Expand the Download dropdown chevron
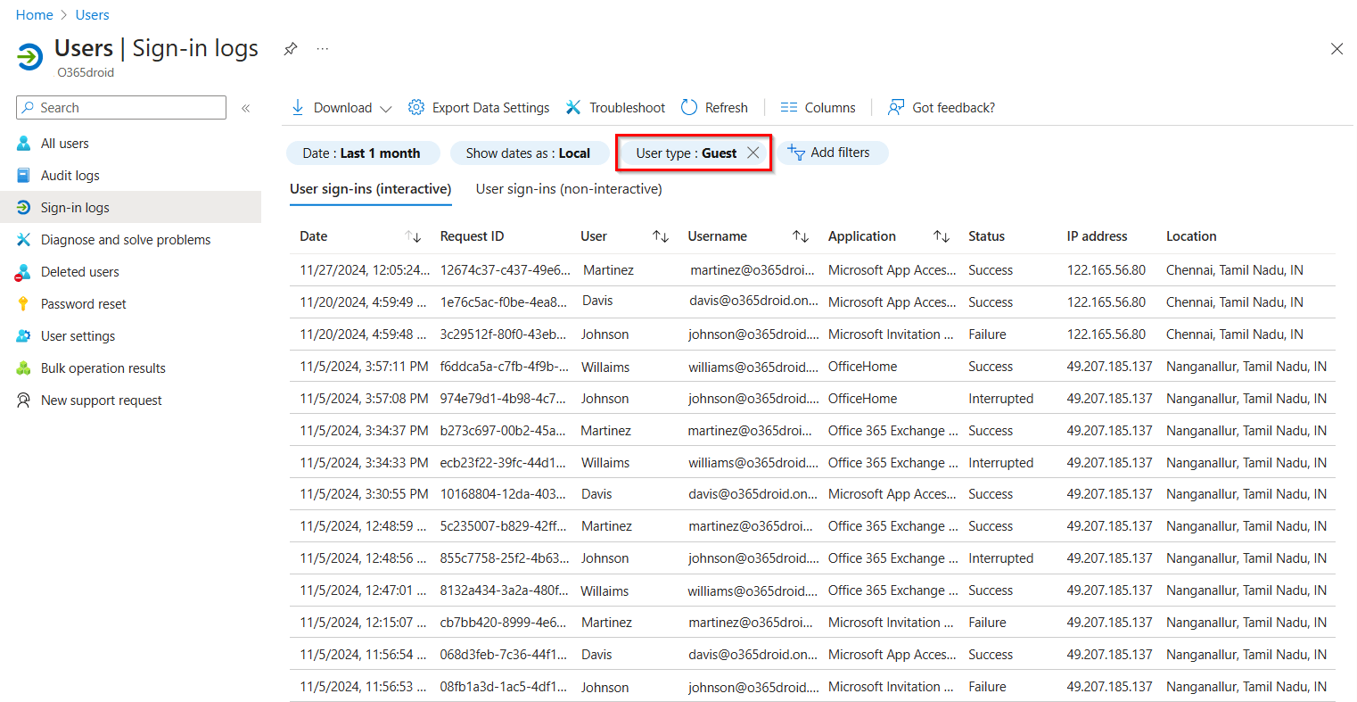This screenshot has width=1357, height=702. click(385, 107)
